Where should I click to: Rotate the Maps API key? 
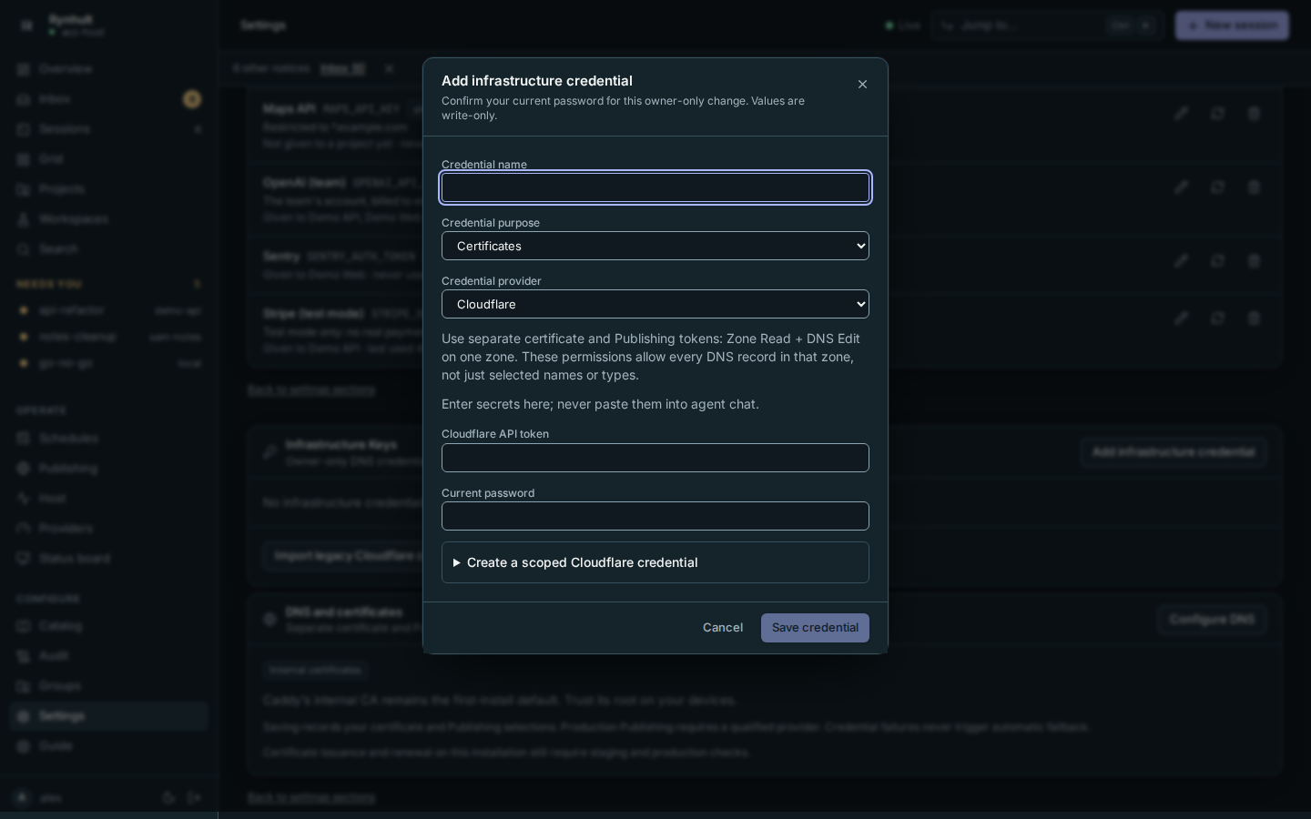pyautogui.click(x=1217, y=114)
